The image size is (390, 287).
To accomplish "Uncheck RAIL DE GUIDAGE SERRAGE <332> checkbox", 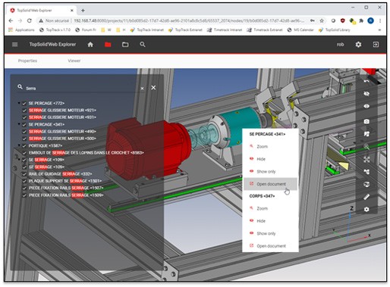I will [24, 174].
